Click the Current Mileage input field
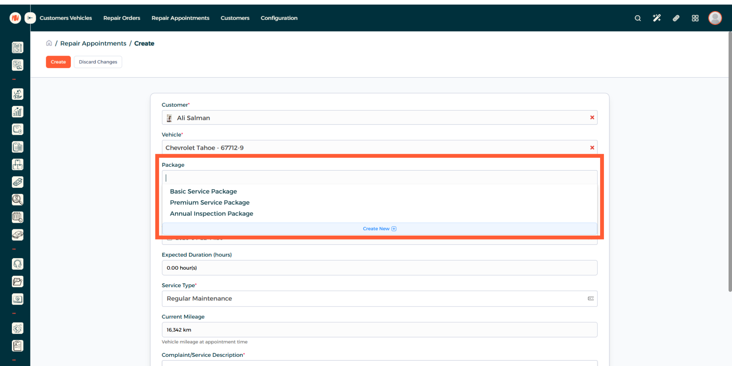Image resolution: width=732 pixels, height=366 pixels. [379, 330]
